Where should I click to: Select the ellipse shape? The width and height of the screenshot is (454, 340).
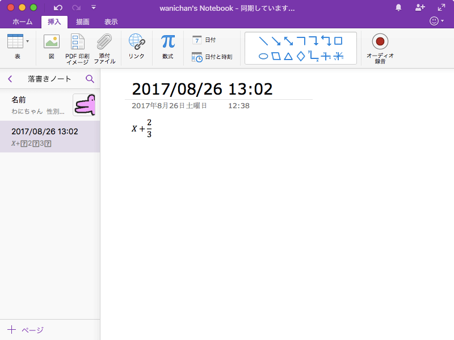click(x=263, y=56)
